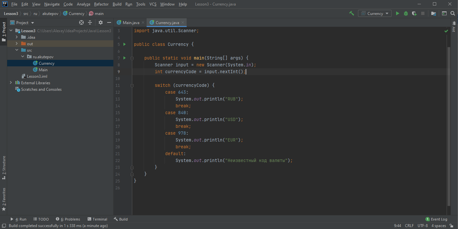Click the Run Anything toolbar icon

coord(444,13)
